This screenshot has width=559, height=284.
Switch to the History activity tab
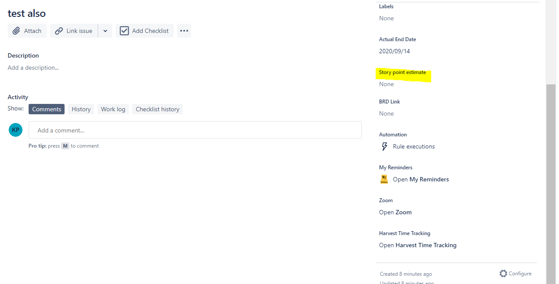pos(81,109)
